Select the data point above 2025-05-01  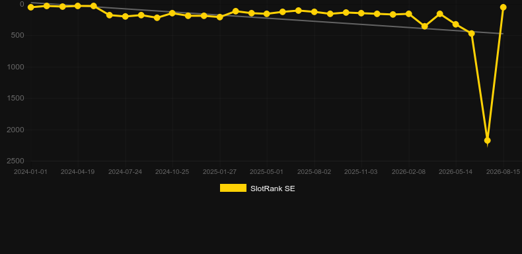(267, 14)
